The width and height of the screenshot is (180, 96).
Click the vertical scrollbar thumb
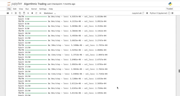179,71
